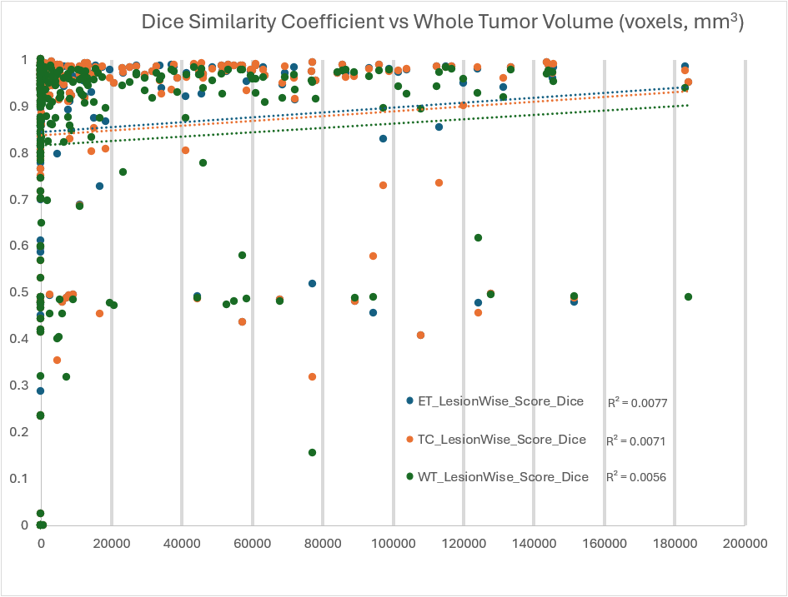Click the vertical axis label 0.7
Viewport: 788px width, 597px height.
(x=19, y=199)
